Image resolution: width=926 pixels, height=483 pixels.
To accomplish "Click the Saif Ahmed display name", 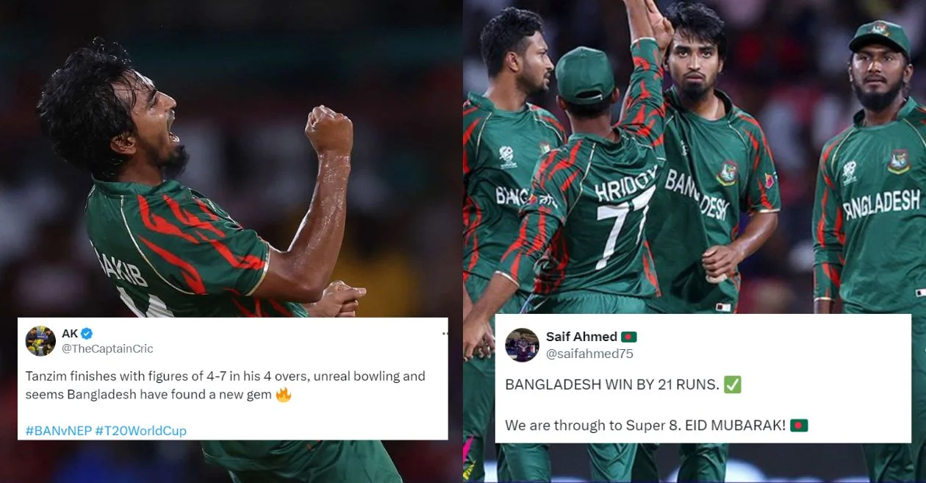I will click(581, 337).
